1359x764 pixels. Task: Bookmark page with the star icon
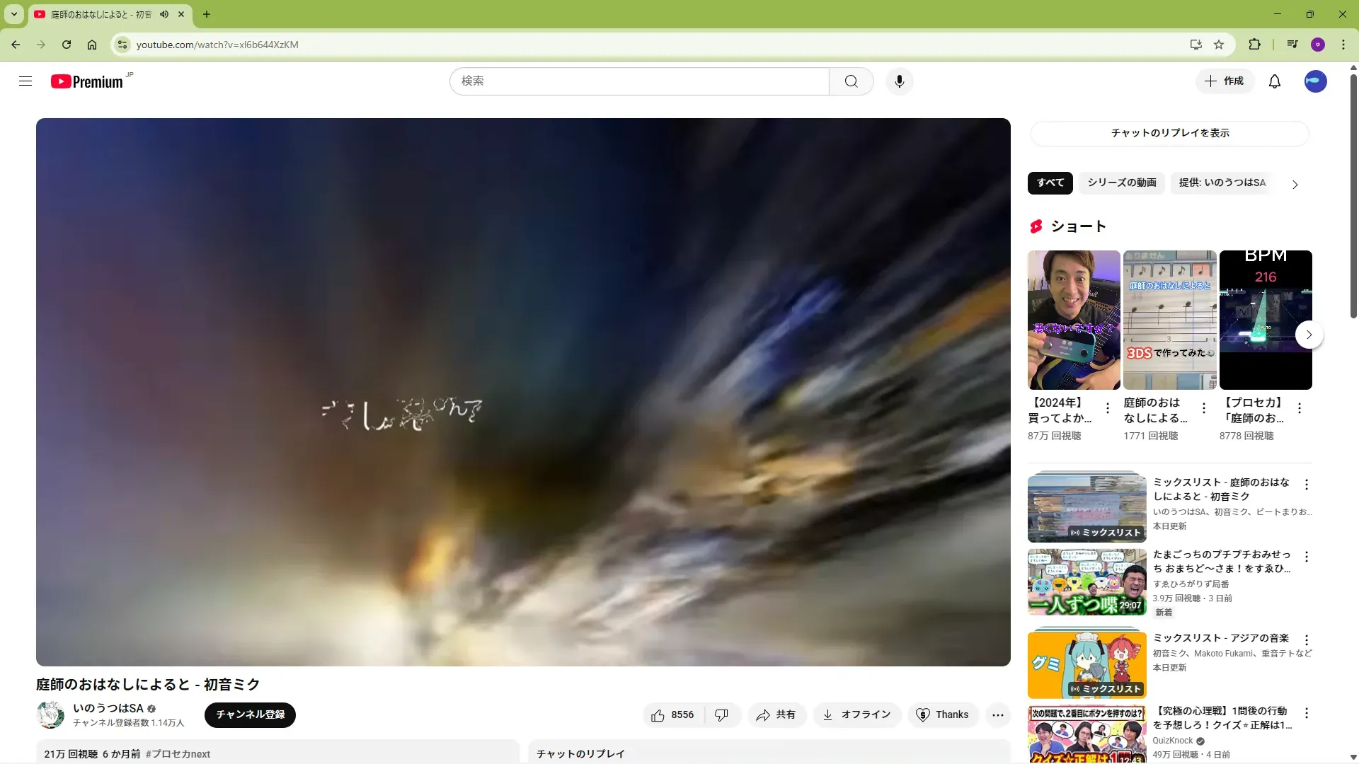click(x=1219, y=45)
